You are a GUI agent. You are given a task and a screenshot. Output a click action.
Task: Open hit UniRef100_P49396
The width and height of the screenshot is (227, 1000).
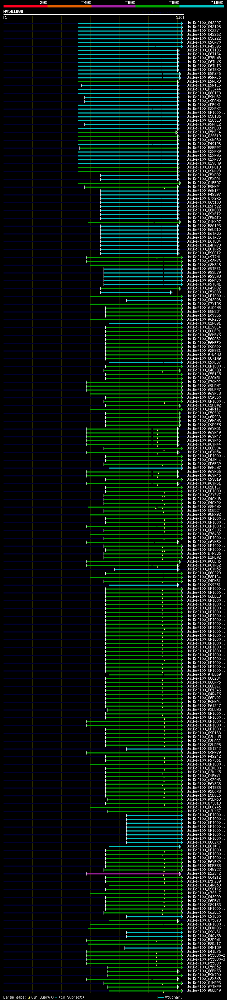point(204,46)
